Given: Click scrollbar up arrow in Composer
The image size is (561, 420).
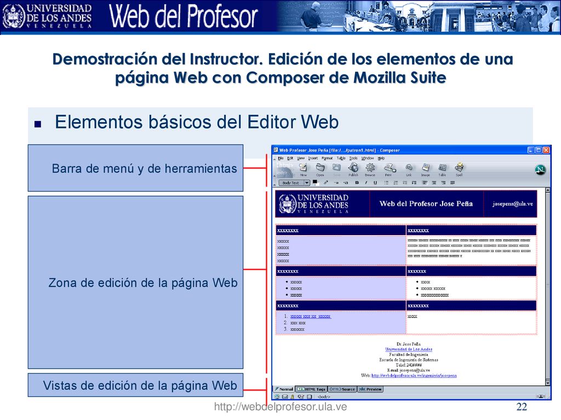Looking at the screenshot, I should pyautogui.click(x=547, y=190).
